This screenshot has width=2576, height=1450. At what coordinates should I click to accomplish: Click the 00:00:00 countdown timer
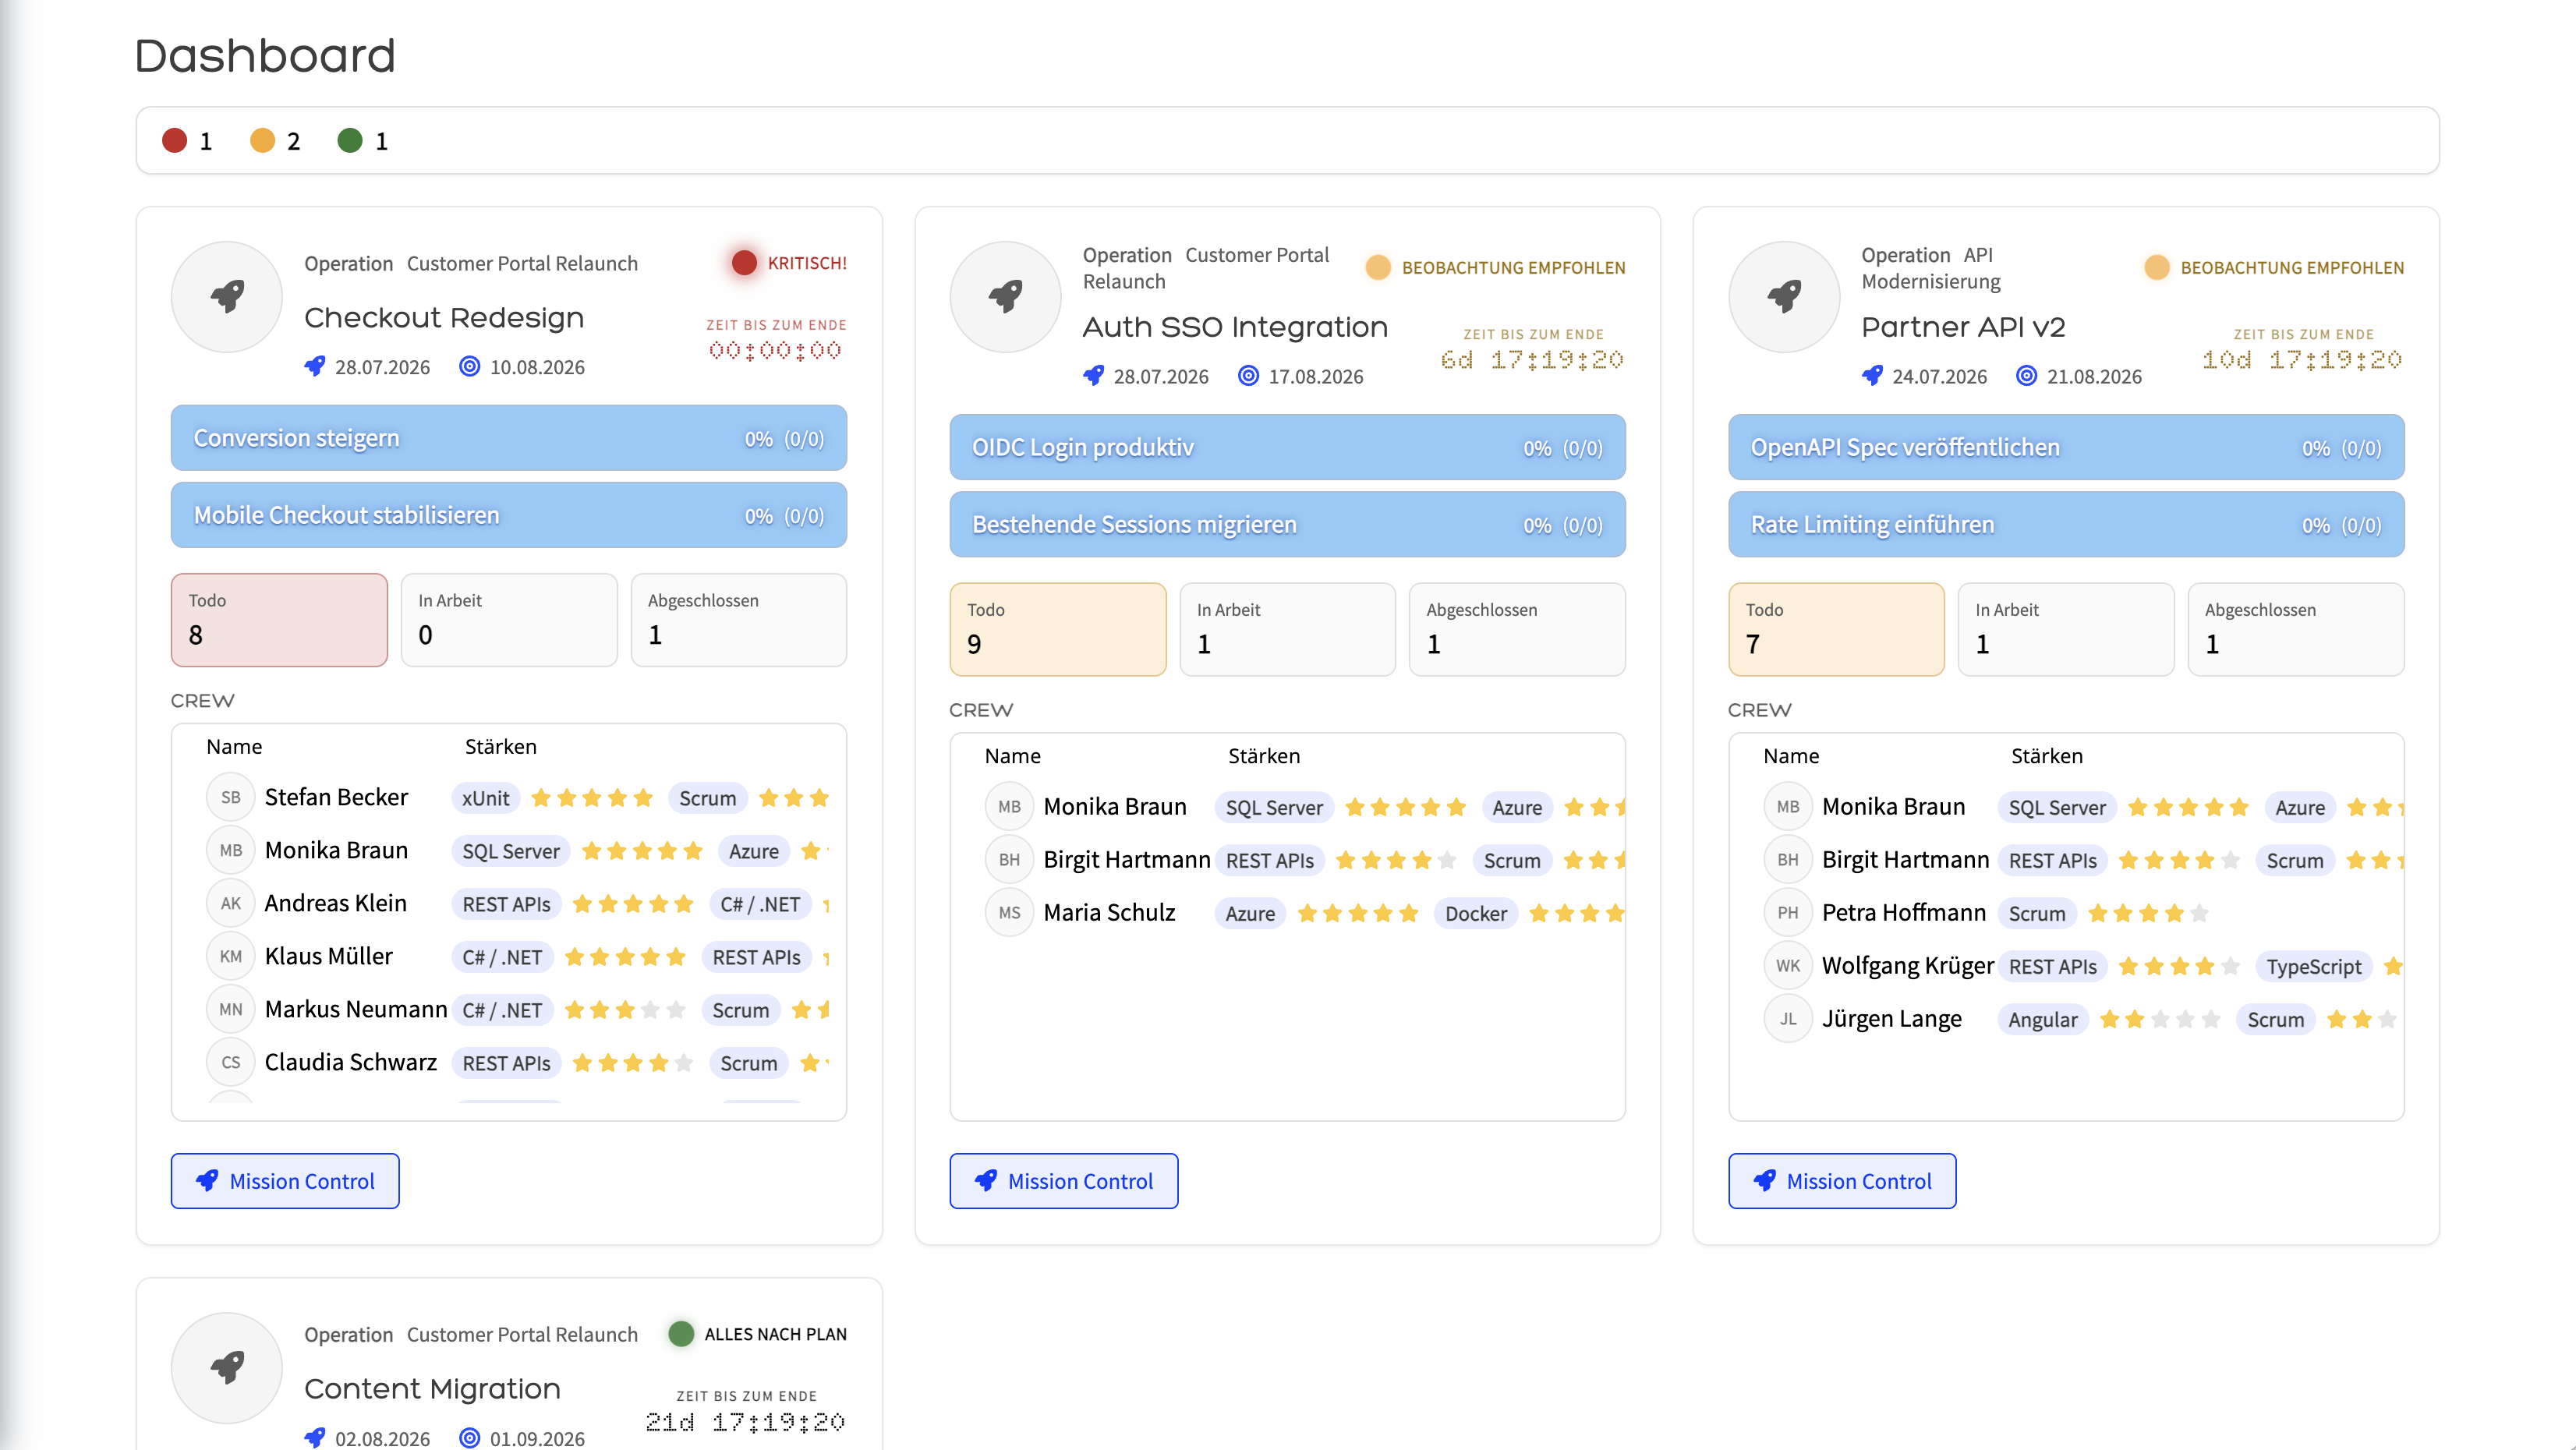pyautogui.click(x=775, y=351)
